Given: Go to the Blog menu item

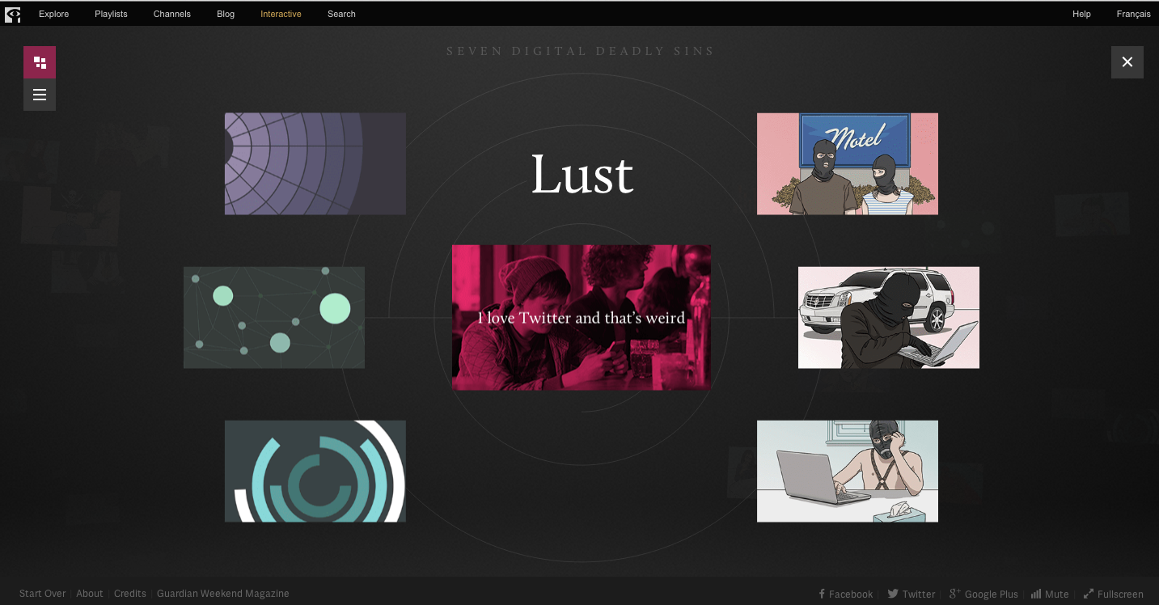Looking at the screenshot, I should pyautogui.click(x=226, y=14).
